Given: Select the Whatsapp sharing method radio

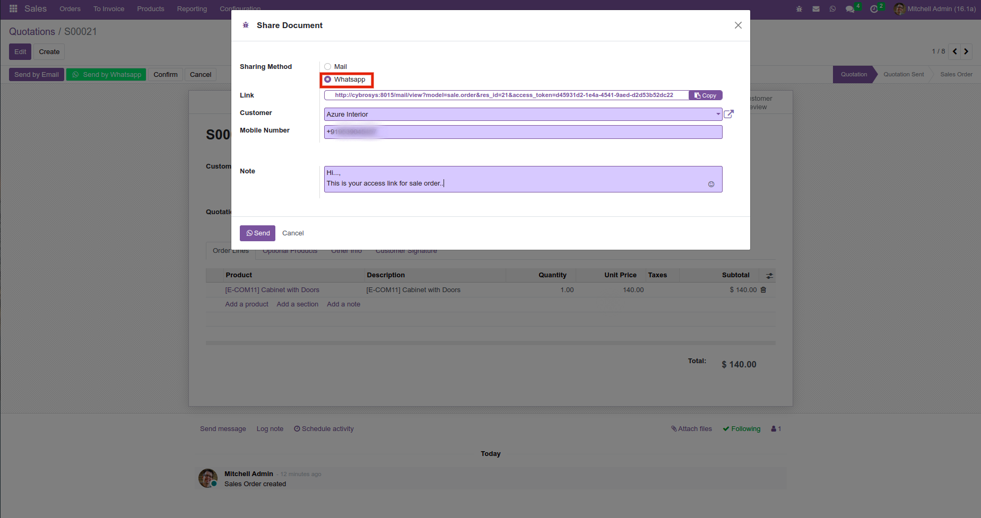Looking at the screenshot, I should (x=328, y=80).
